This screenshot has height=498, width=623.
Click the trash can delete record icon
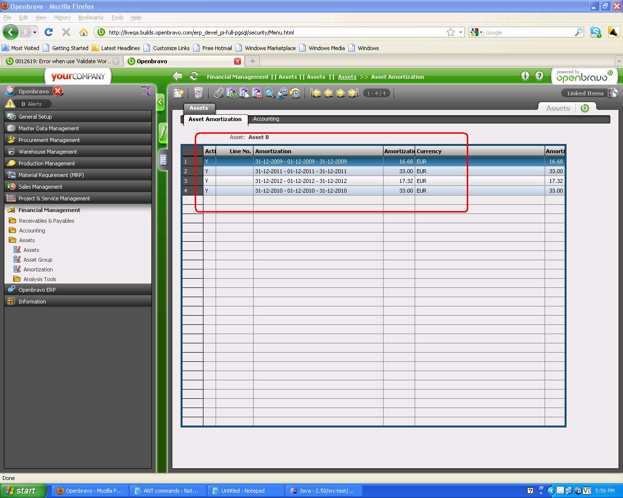click(x=198, y=93)
